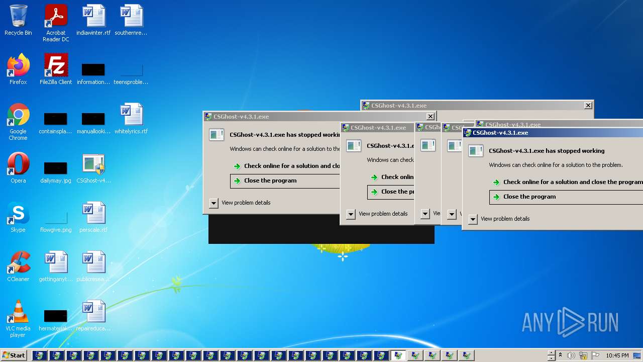Click the program icon in front error dialog

[x=476, y=151]
